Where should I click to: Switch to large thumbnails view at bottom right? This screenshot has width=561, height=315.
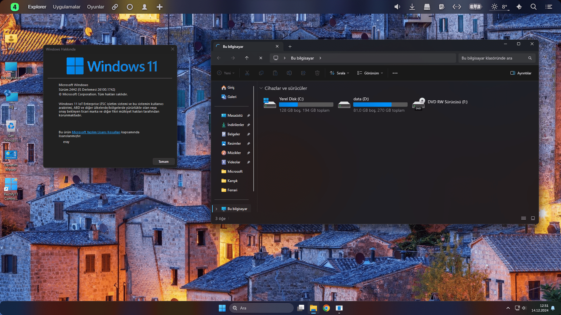pos(533,218)
